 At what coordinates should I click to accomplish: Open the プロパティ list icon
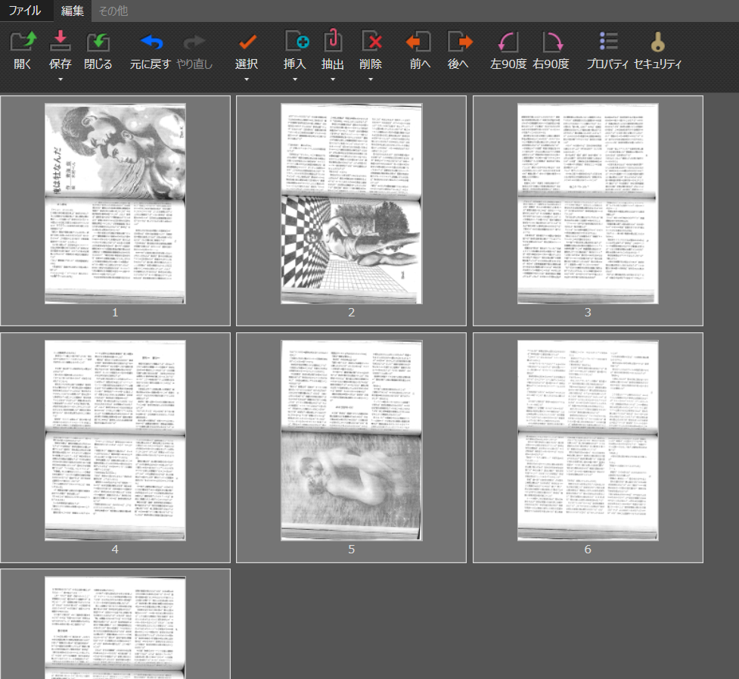[608, 42]
